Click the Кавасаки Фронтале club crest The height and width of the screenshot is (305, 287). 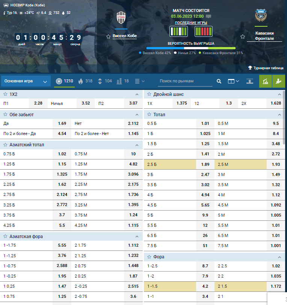(261, 15)
